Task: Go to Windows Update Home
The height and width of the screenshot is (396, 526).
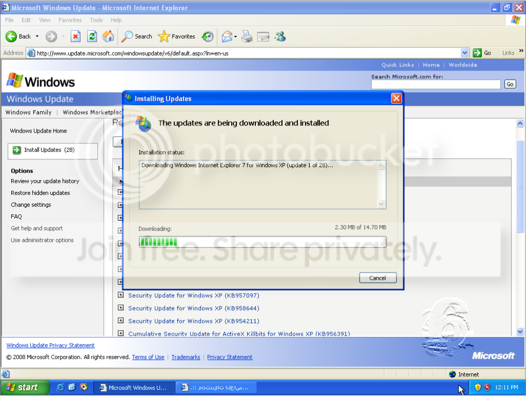Action: click(x=38, y=131)
